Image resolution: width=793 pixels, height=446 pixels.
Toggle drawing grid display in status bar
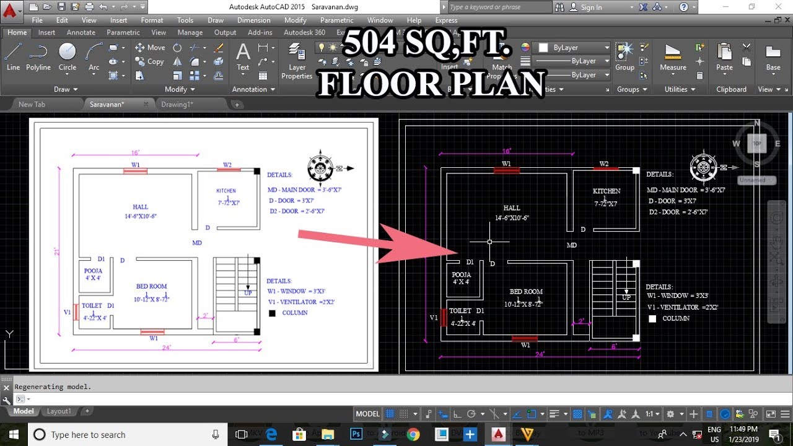click(x=390, y=414)
